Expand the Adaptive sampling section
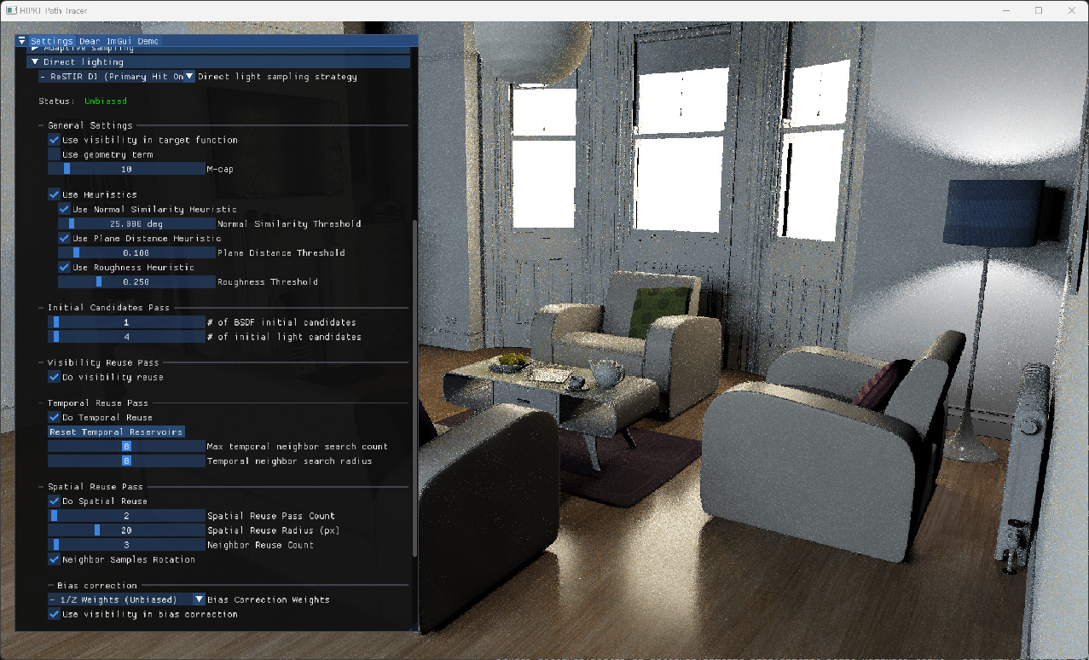The image size is (1089, 660). (35, 49)
